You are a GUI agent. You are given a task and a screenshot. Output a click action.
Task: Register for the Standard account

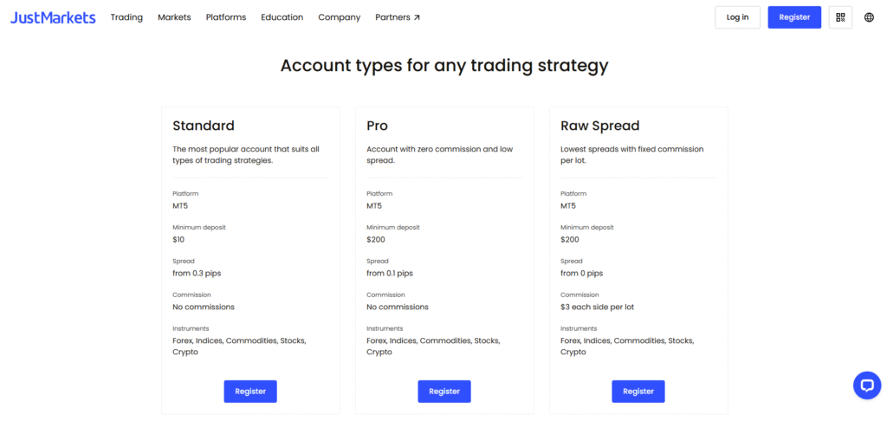coord(250,391)
